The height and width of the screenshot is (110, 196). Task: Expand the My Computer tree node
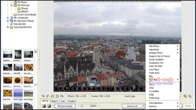click(8, 18)
